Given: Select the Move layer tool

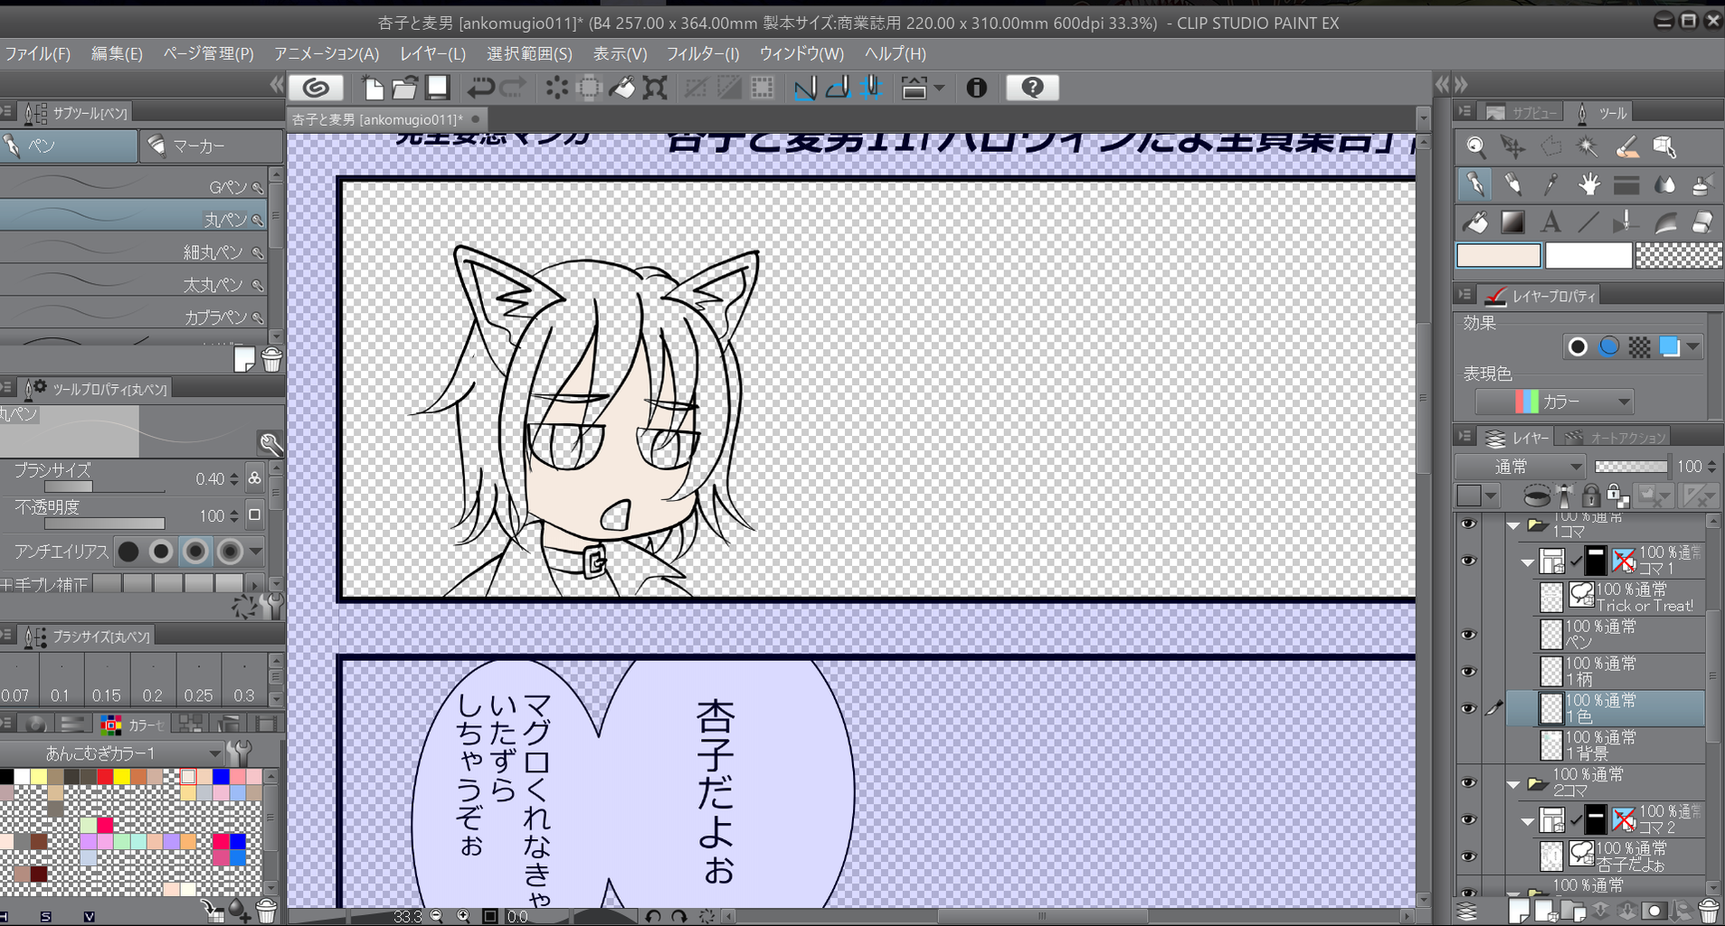Looking at the screenshot, I should (1512, 146).
